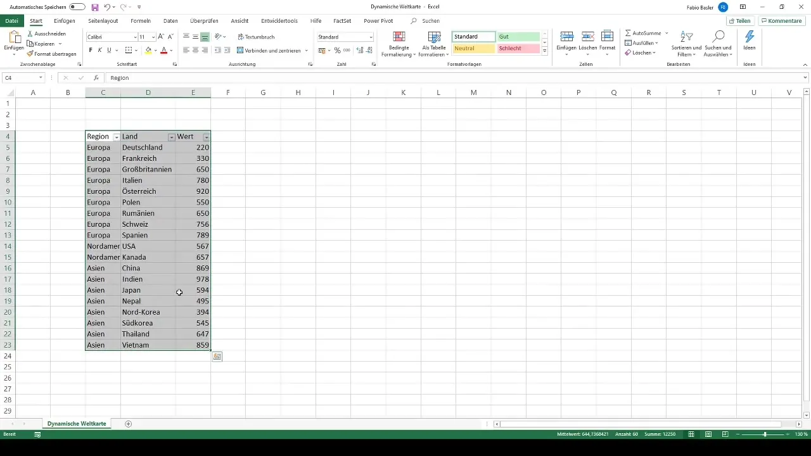811x456 pixels.
Task: Remove decimal place
Action: pyautogui.click(x=368, y=50)
